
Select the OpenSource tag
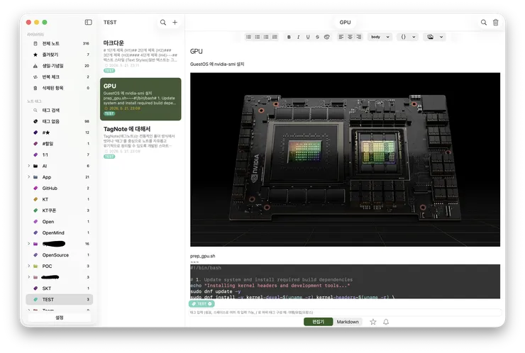pos(60,255)
